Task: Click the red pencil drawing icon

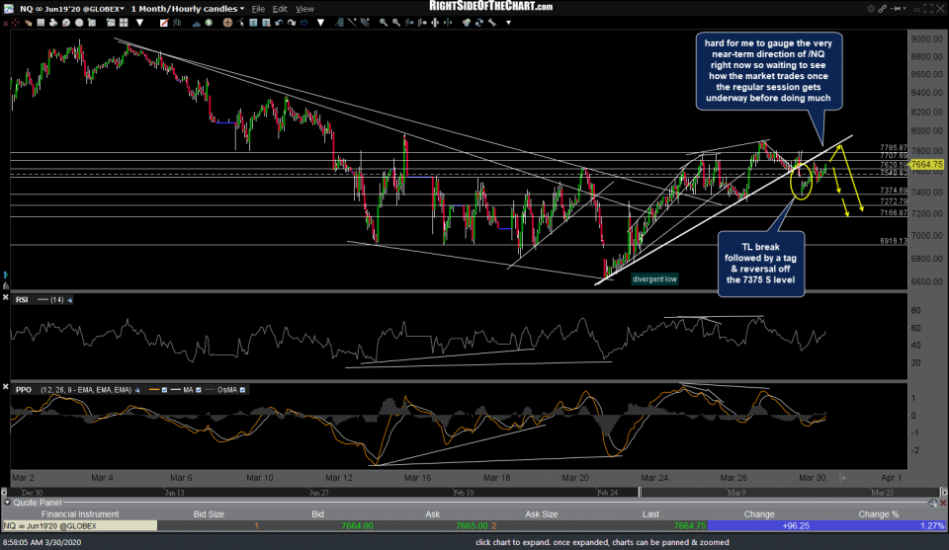Action: pyautogui.click(x=164, y=23)
